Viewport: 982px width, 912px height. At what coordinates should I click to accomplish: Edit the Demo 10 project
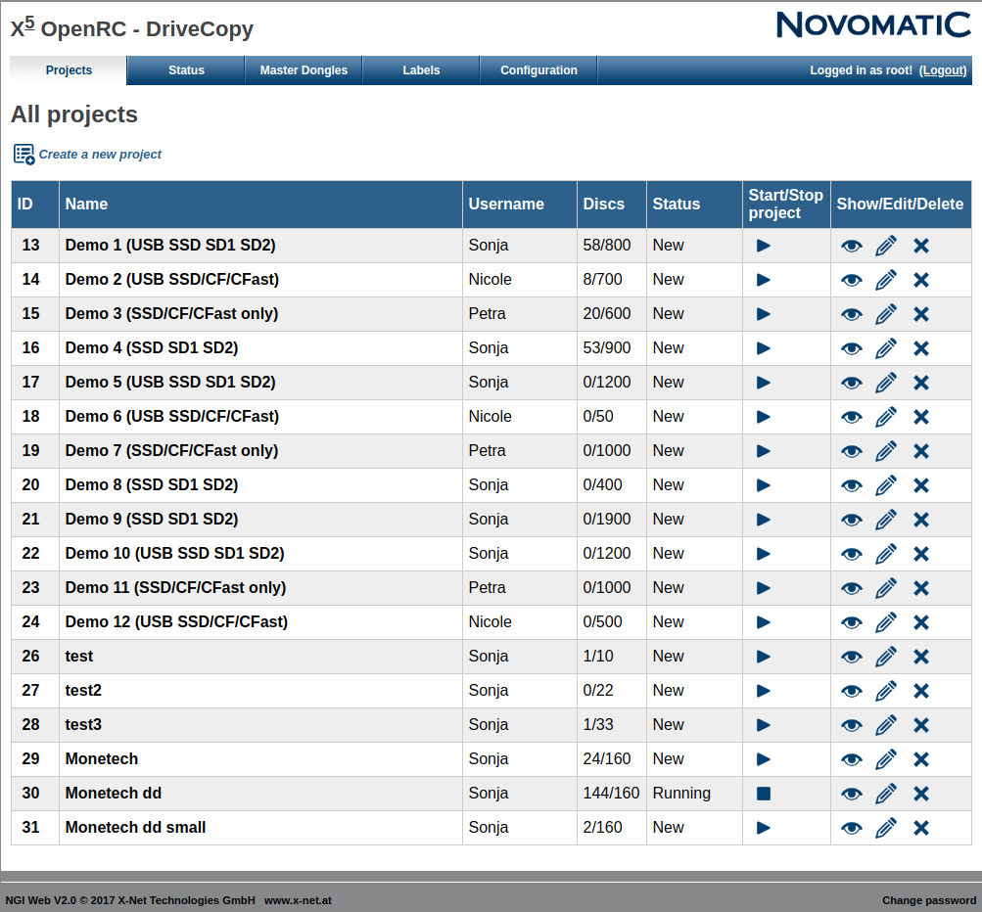pyautogui.click(x=886, y=554)
